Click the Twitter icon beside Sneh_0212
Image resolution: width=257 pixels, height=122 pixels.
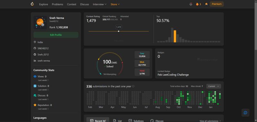(35, 55)
